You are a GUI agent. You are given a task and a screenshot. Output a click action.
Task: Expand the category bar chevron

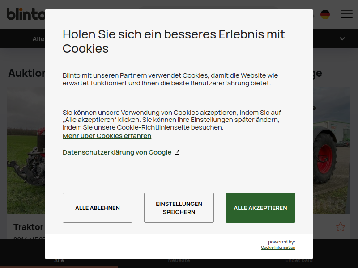click(342, 39)
